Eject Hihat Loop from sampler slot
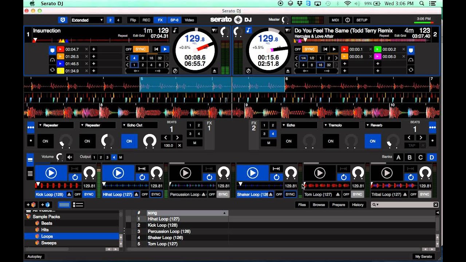Screen dimensions: 466x262 pos(136,195)
